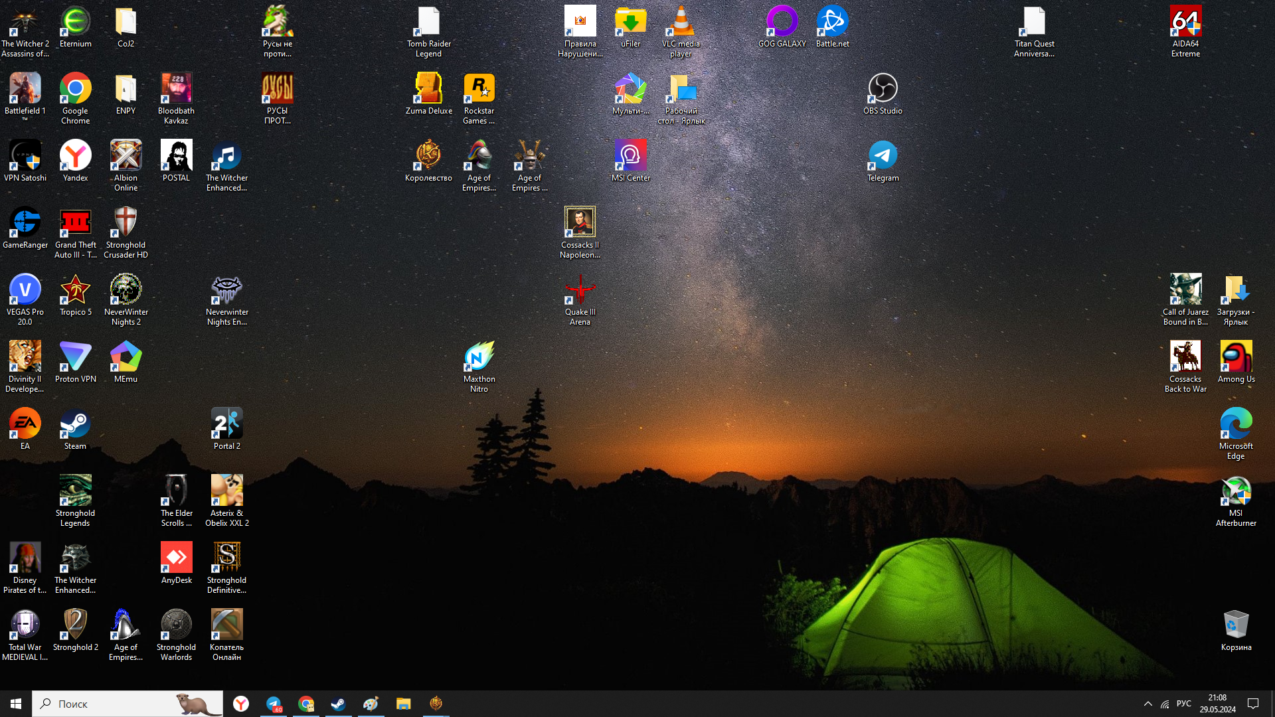Select the Call of Juarez Bound in Blood icon

[1186, 289]
